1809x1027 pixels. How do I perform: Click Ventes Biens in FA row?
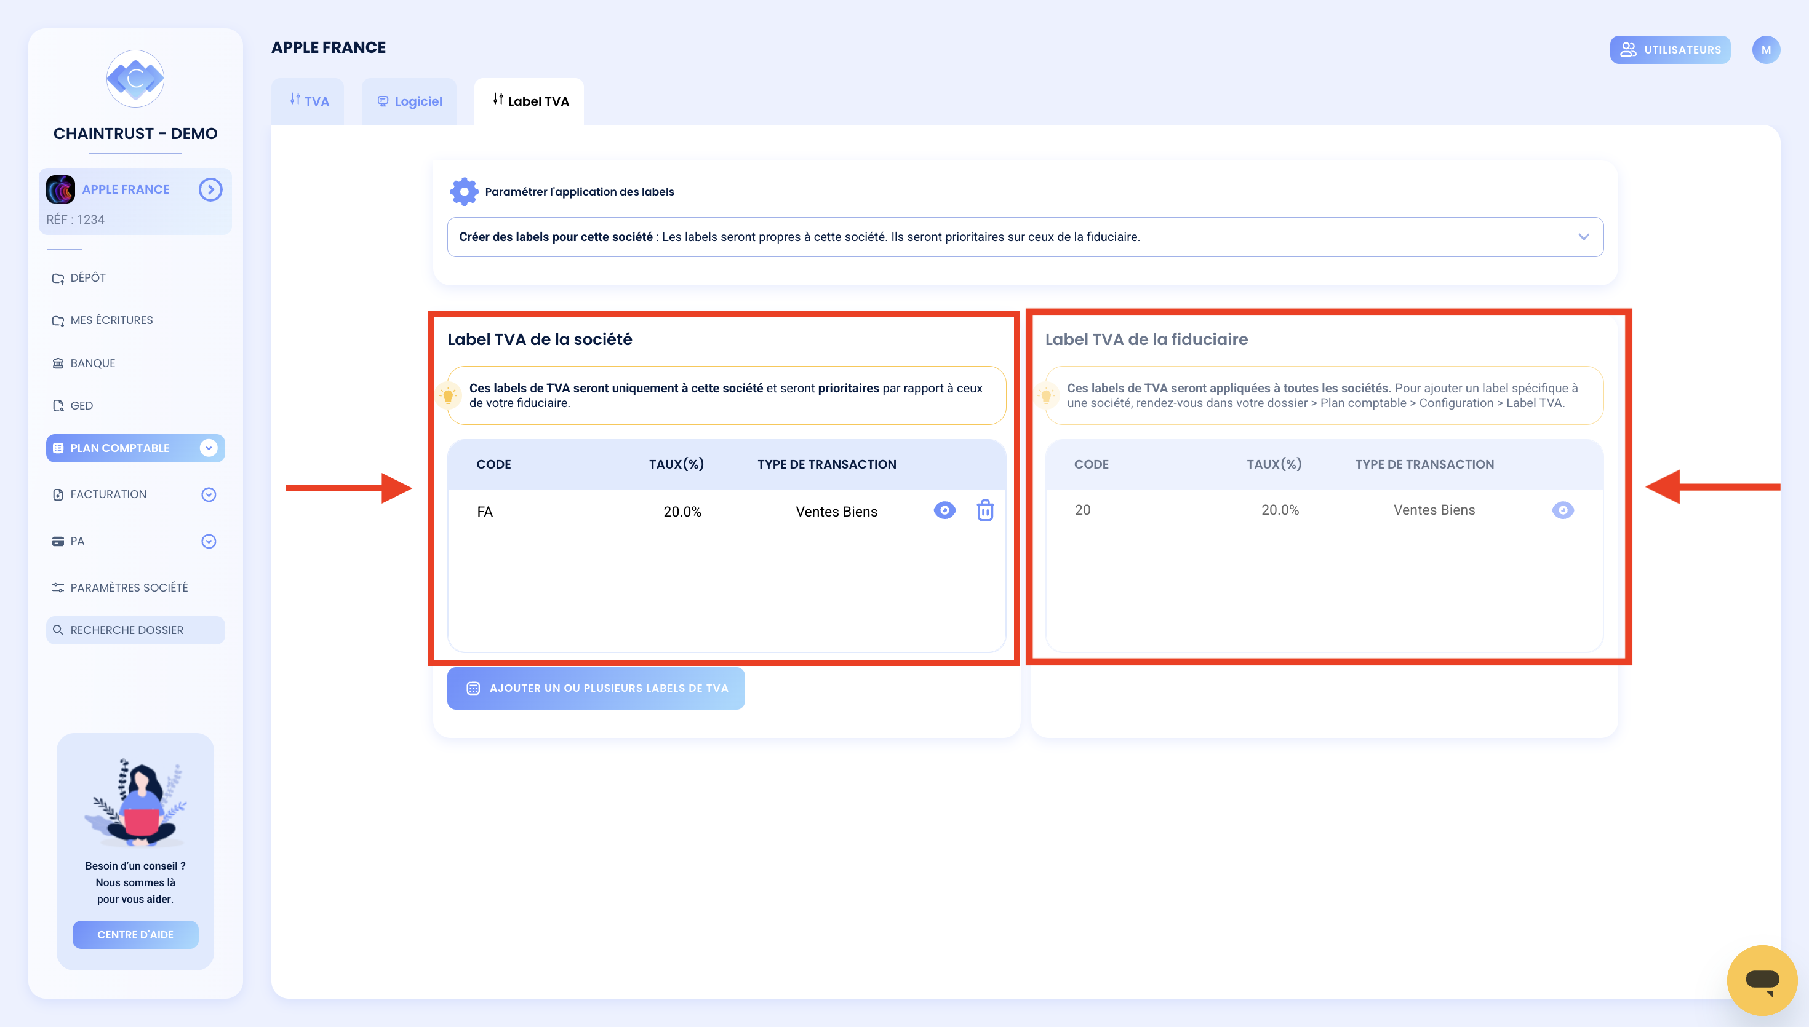click(836, 512)
